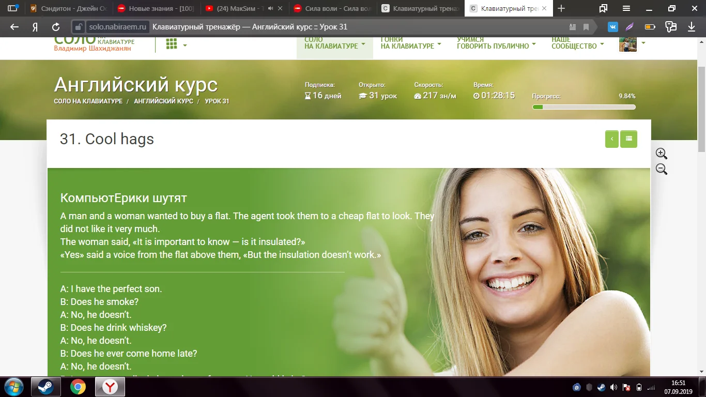Click the lessons list icon beside lesson title

coord(628,139)
